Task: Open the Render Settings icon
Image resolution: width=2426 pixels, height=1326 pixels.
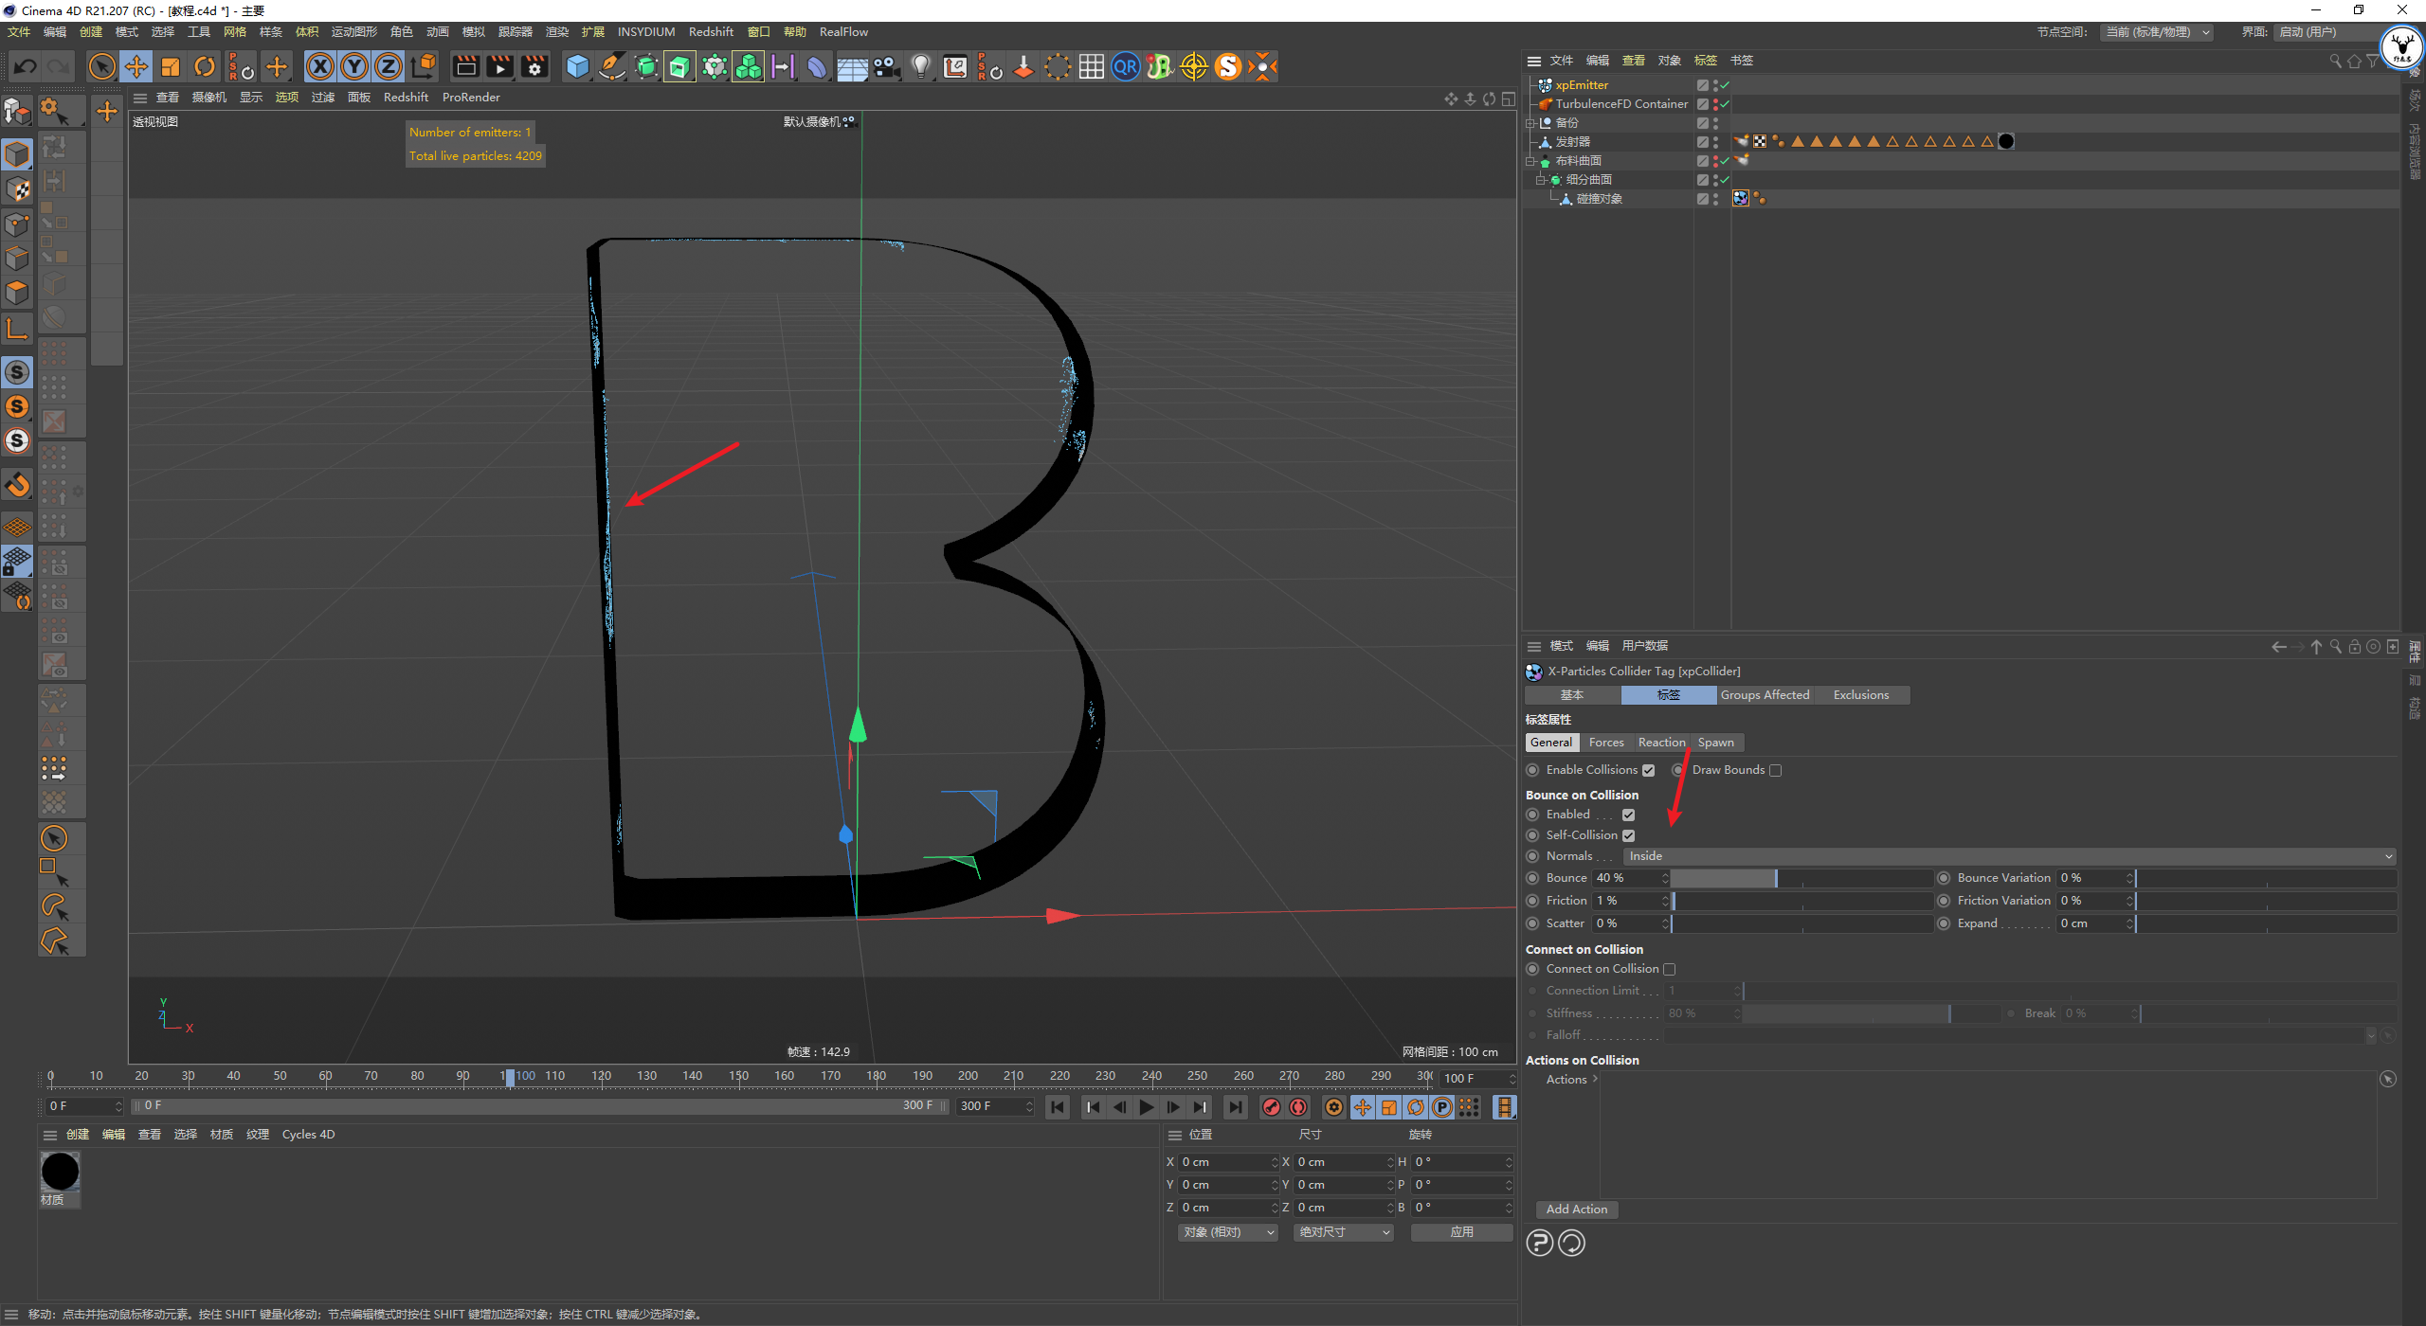Action: pyautogui.click(x=534, y=66)
